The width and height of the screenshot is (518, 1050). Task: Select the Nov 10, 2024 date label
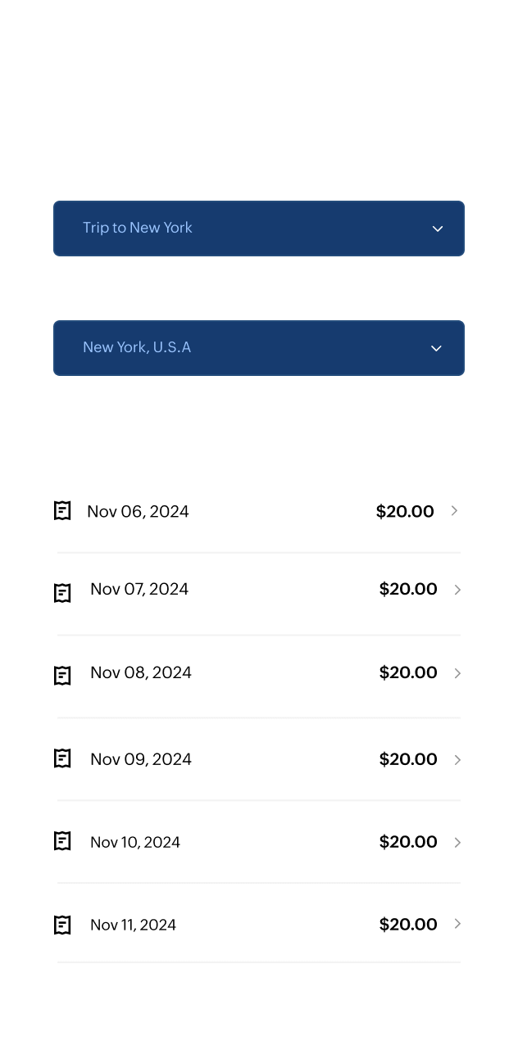click(135, 842)
